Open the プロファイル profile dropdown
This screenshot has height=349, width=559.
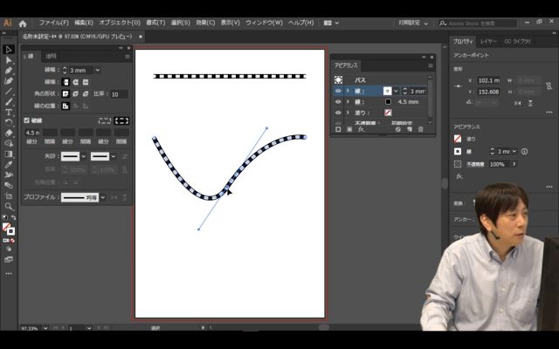click(x=103, y=197)
